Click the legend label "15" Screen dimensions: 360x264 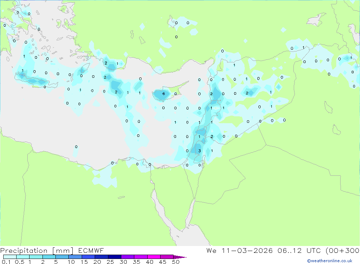[84, 262]
